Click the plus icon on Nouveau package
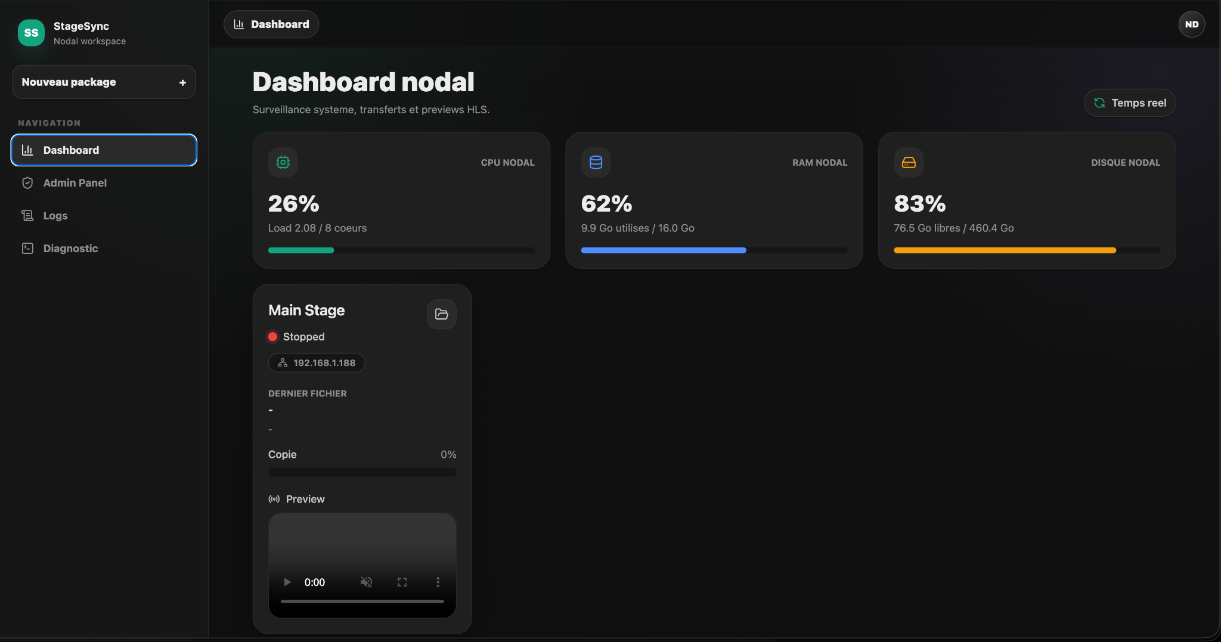The height and width of the screenshot is (642, 1221). 182,82
